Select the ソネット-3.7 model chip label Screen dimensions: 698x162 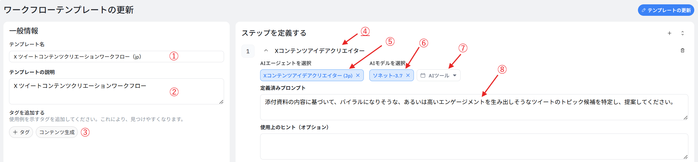pos(387,76)
